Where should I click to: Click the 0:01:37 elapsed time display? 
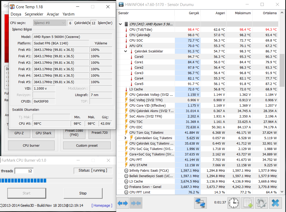point(220,202)
